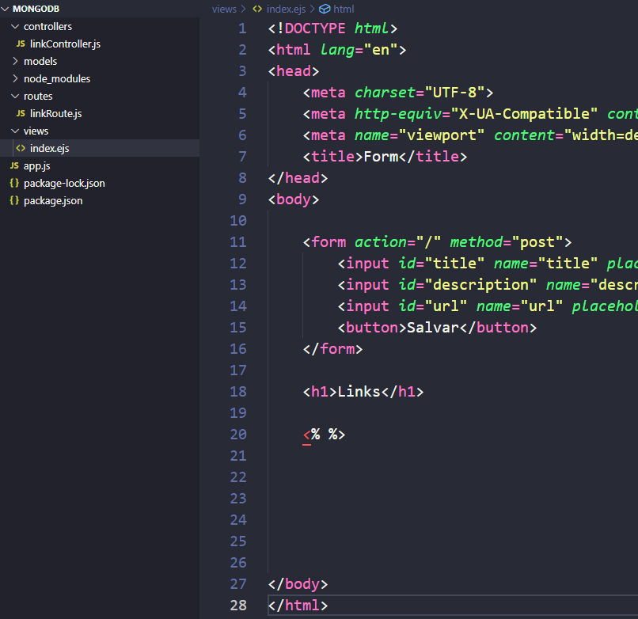The width and height of the screenshot is (638, 619).
Task: Select the views folder name in explorer
Action: click(36, 131)
